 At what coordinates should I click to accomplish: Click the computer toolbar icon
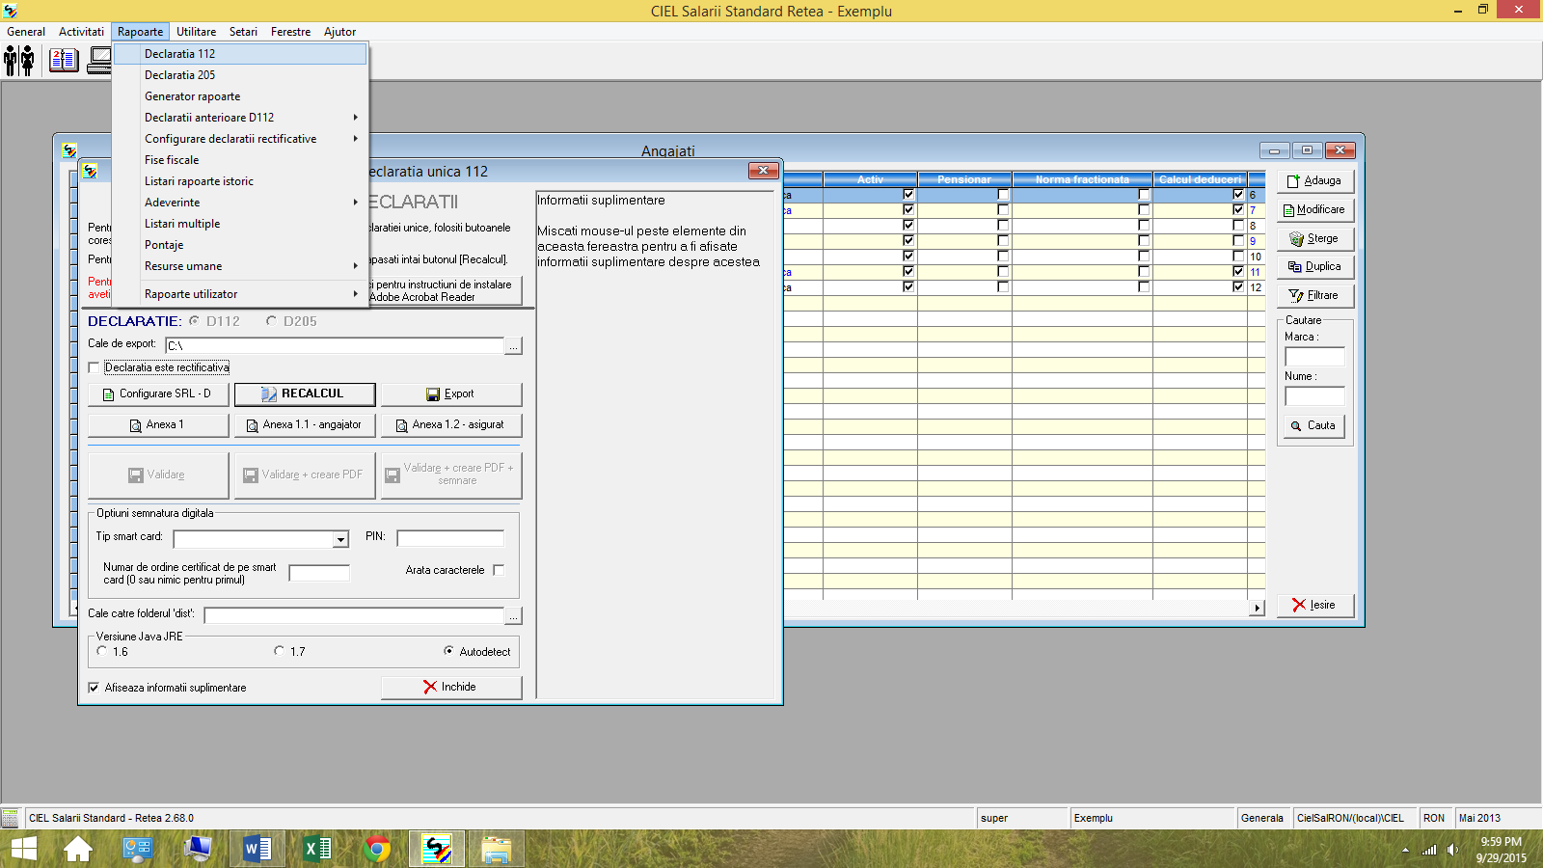(100, 61)
